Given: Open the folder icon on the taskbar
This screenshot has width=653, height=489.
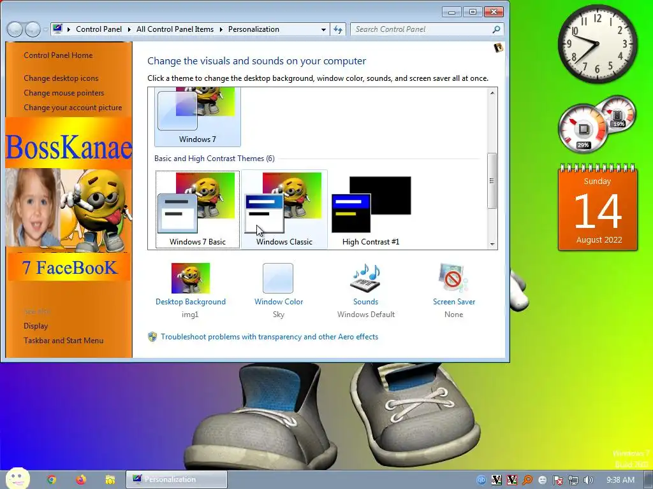Looking at the screenshot, I should click(110, 479).
